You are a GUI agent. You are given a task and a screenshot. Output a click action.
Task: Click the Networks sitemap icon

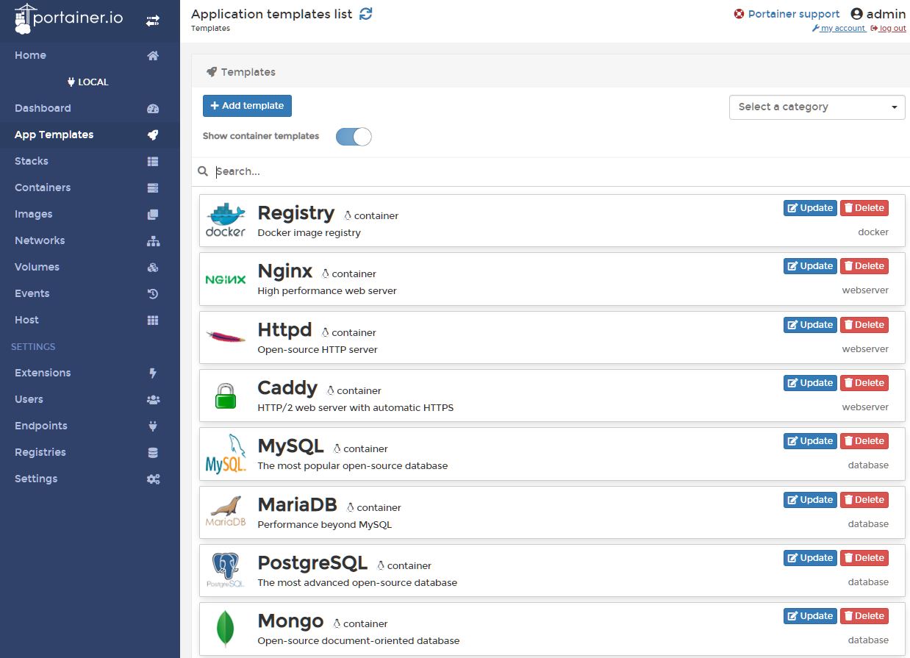[x=153, y=240]
